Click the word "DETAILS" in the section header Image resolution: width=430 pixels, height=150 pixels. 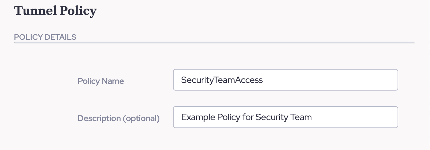click(x=60, y=37)
